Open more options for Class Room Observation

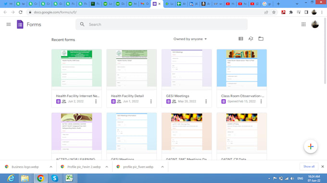coord(261,102)
